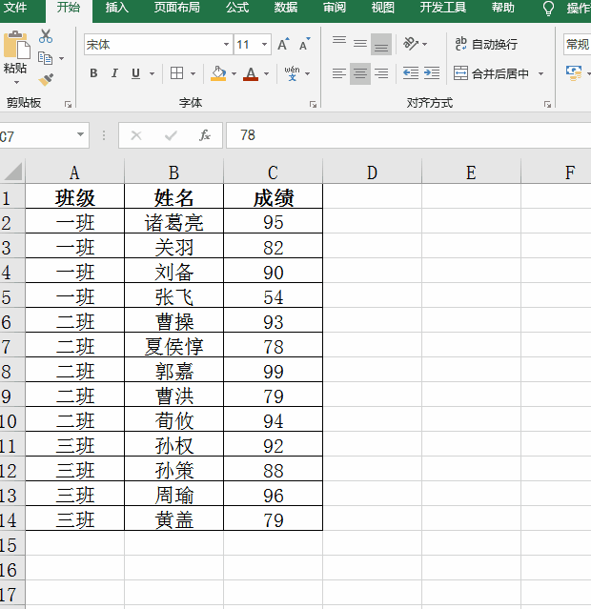Click the Top Align icon
This screenshot has width=591, height=609.
point(338,43)
